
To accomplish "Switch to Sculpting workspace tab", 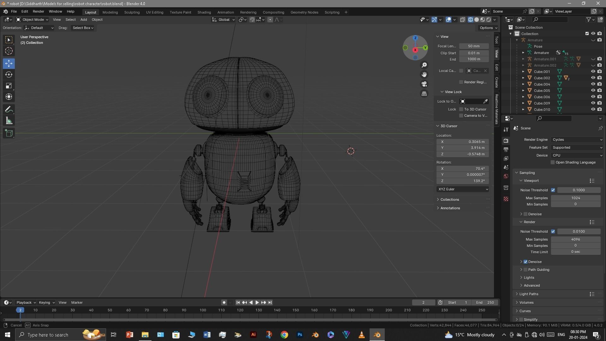I will coord(132,12).
